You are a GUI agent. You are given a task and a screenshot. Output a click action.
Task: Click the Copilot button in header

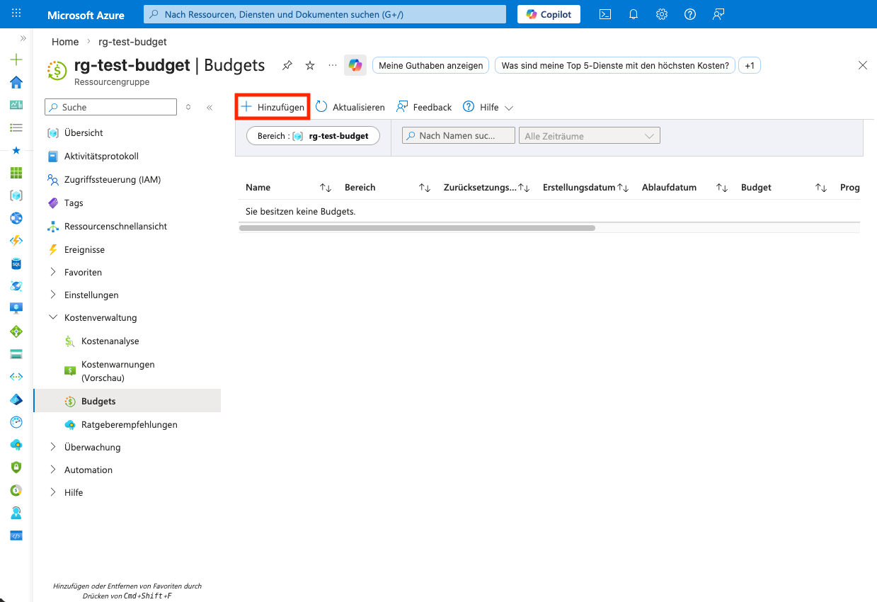click(x=549, y=14)
